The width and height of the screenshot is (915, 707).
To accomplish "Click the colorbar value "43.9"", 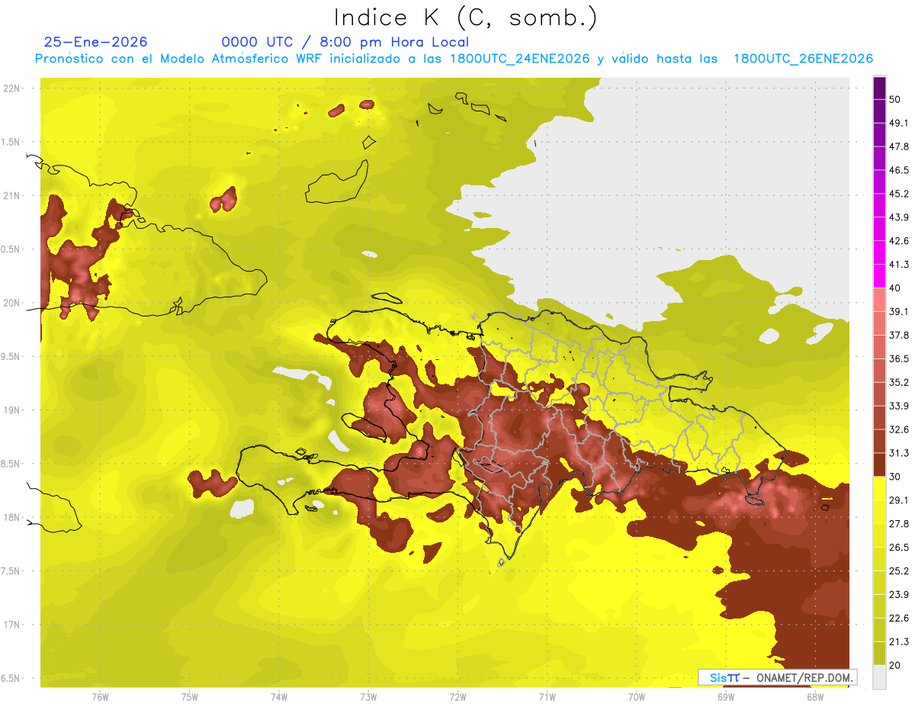I will coord(899,217).
